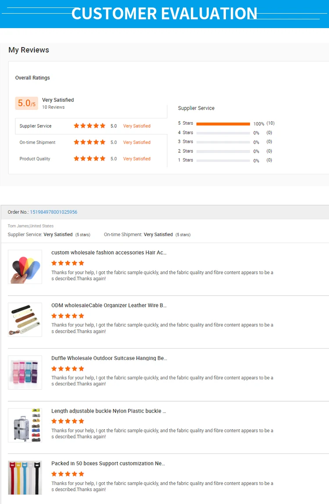Click the 5.0/5 overall score badge

click(27, 104)
